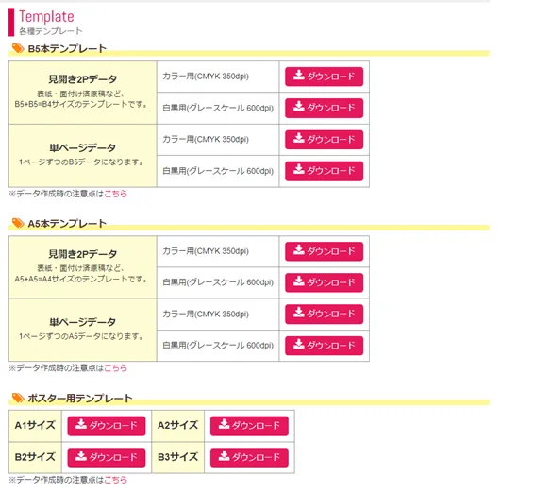The height and width of the screenshot is (494, 535).
Task: Download A5 spread 2P color CMYK template
Action: [324, 251]
